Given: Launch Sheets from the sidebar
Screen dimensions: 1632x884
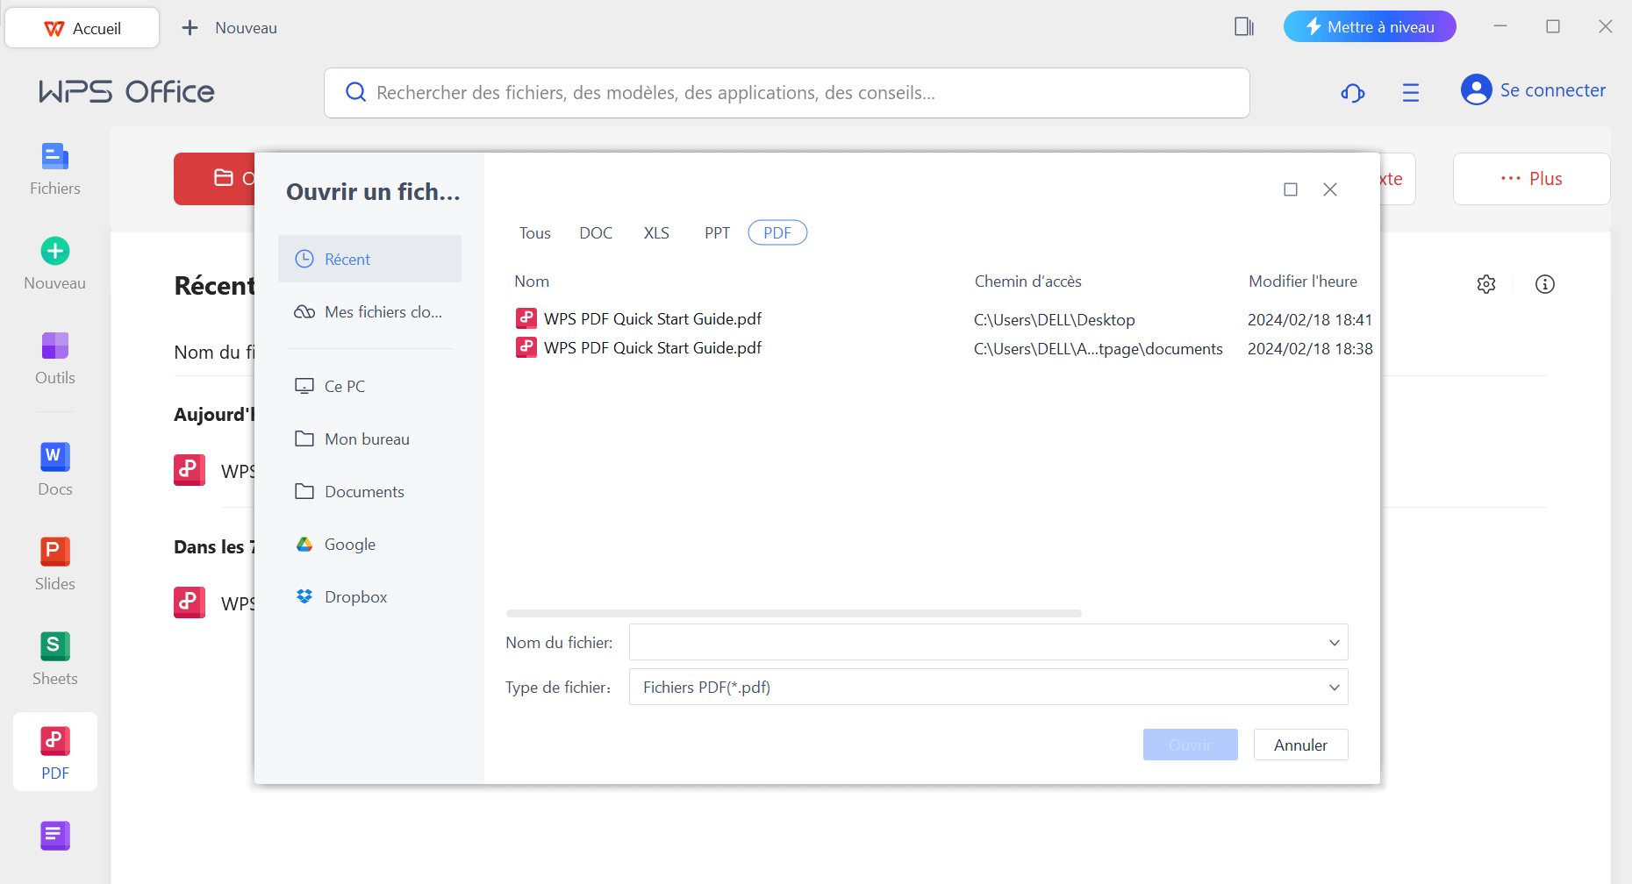Looking at the screenshot, I should coord(54,659).
